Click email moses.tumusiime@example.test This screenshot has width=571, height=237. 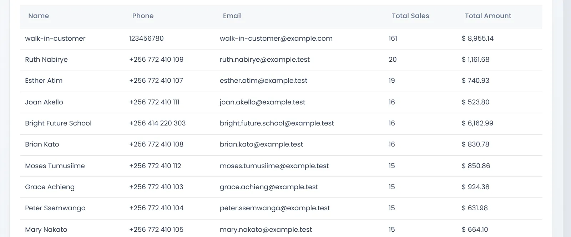[274, 166]
